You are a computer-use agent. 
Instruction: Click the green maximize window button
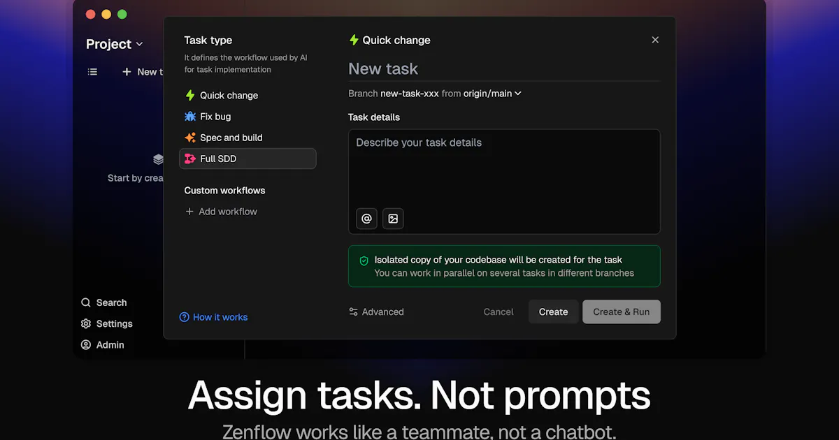122,14
